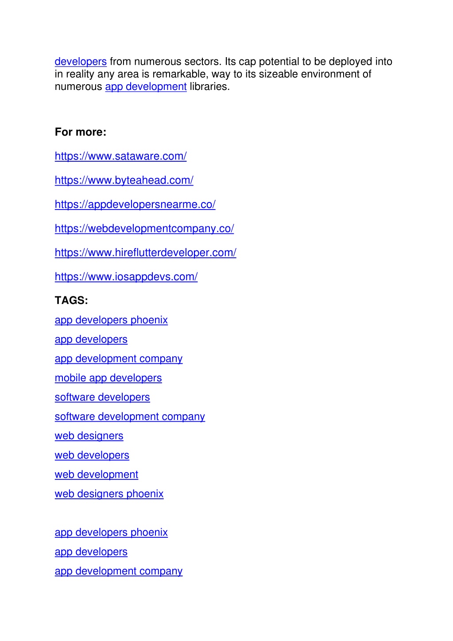Open the last 'app developers phoenix' link

[x=111, y=532]
